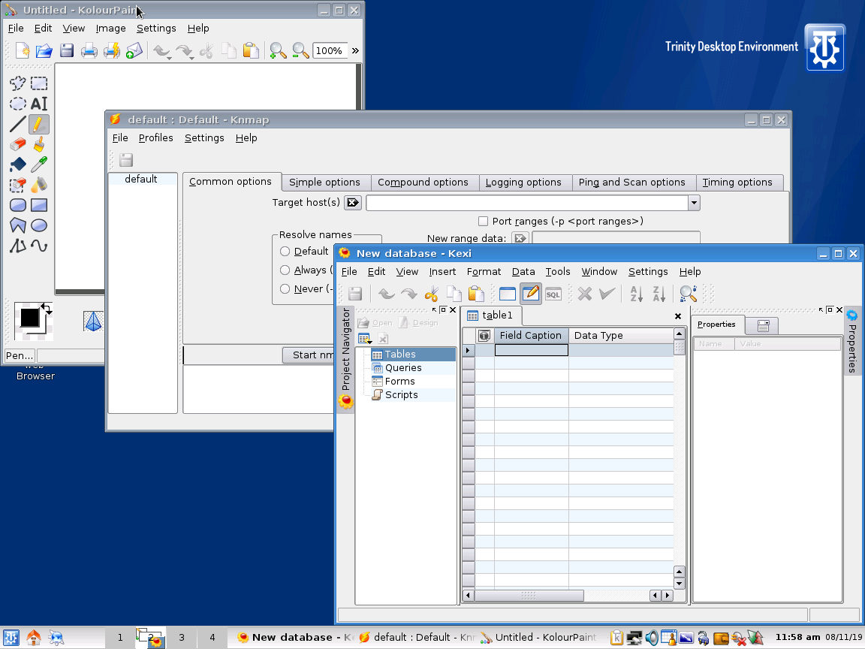Open the Image menu in KolourPaint

click(110, 28)
